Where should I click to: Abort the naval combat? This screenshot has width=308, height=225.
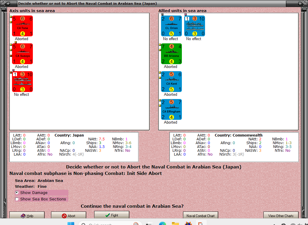69,215
